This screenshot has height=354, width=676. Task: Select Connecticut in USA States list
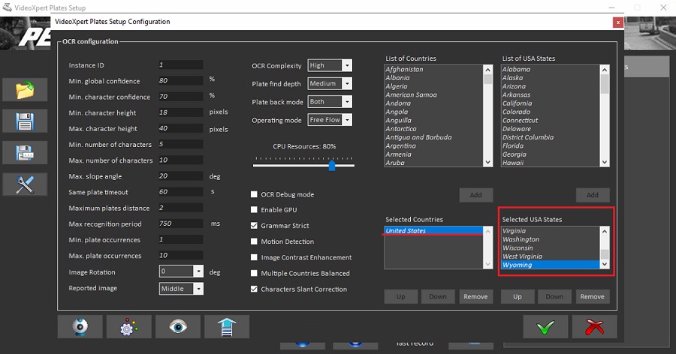click(551, 121)
